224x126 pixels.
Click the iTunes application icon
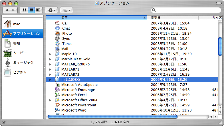[57, 44]
